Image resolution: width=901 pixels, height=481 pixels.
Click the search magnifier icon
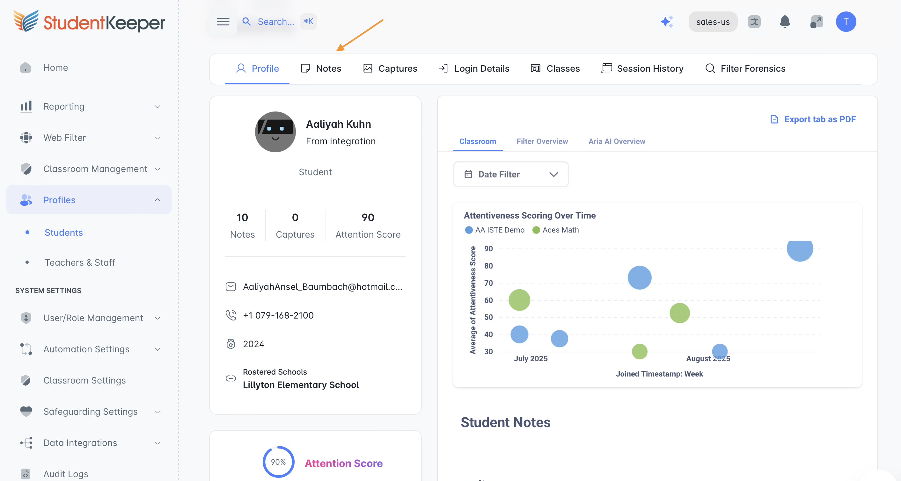click(246, 22)
